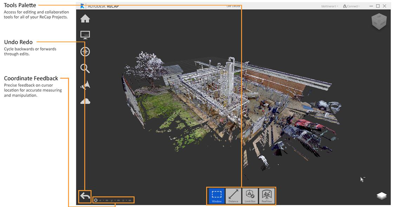Image resolution: width=393 pixels, height=207 pixels.
Task: Click the 'Lee Deuce' project title
Action: tap(233, 6)
